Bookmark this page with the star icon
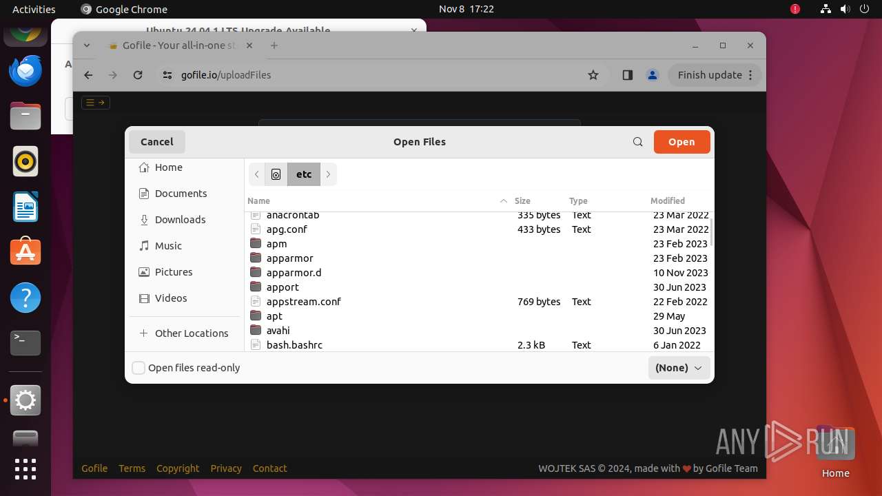Image resolution: width=882 pixels, height=496 pixels. (x=593, y=75)
